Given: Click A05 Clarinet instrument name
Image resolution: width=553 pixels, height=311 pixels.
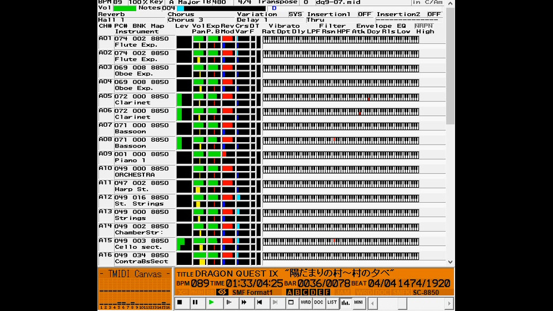Looking at the screenshot, I should tap(132, 103).
